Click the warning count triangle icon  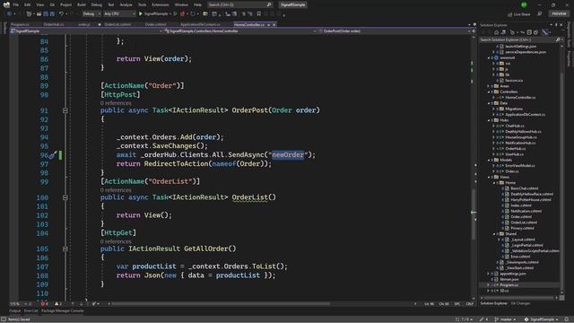tap(57, 304)
